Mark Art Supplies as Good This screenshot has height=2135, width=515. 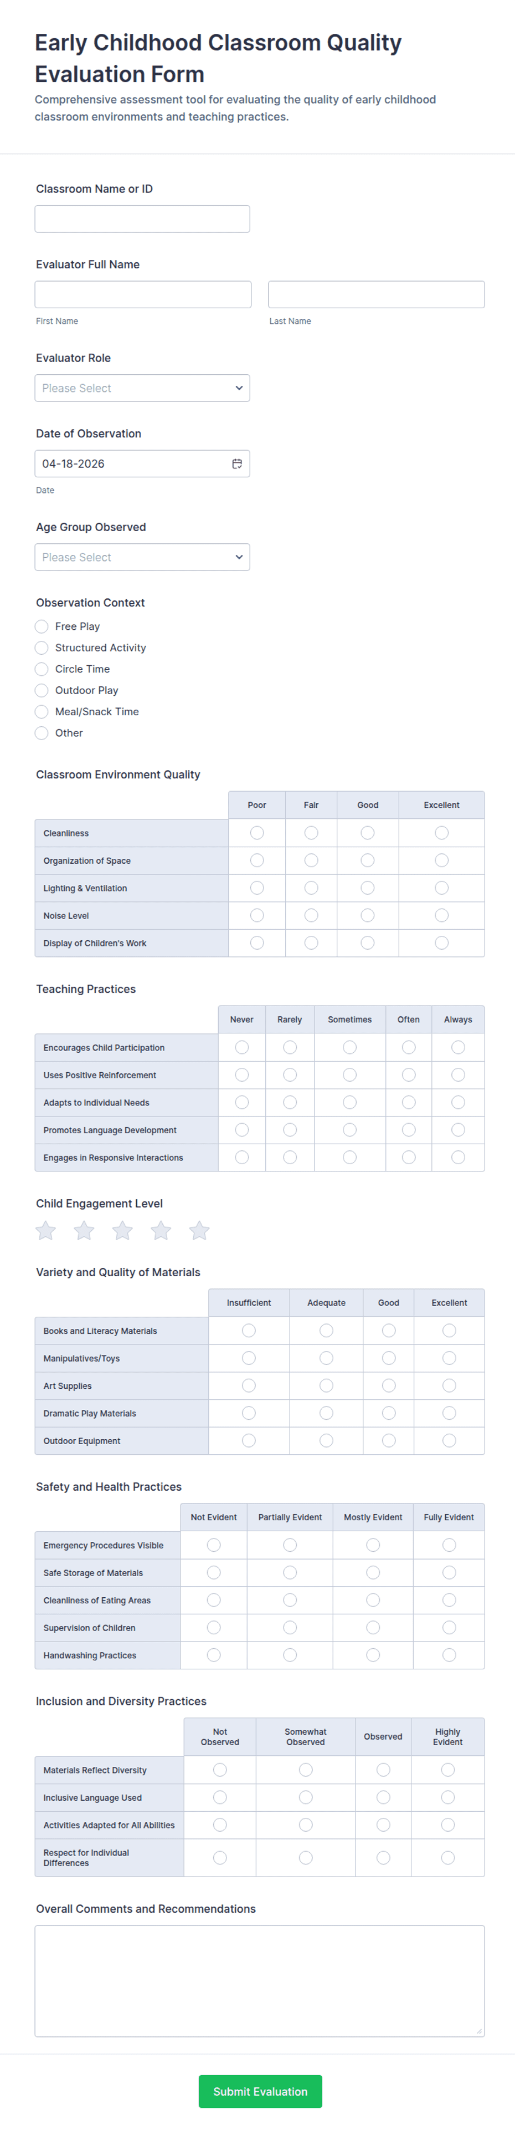[x=388, y=1386]
